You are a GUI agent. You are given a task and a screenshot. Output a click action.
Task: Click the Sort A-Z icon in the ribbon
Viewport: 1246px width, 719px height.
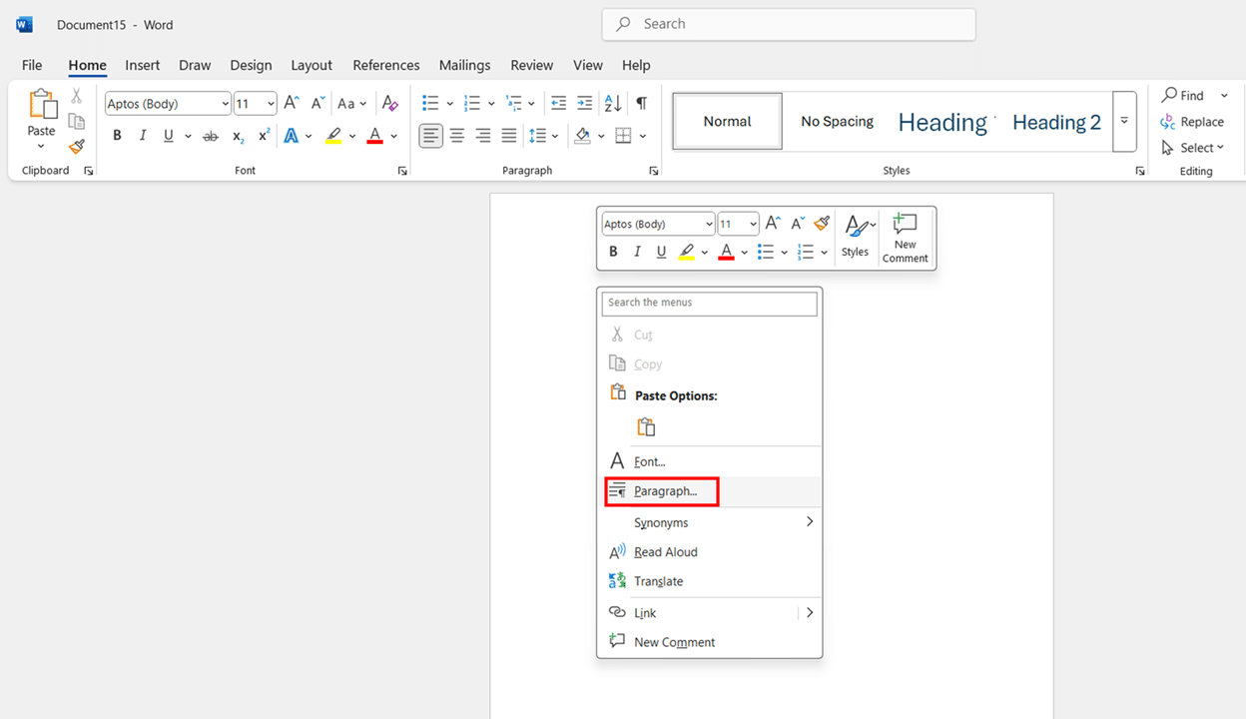(614, 103)
